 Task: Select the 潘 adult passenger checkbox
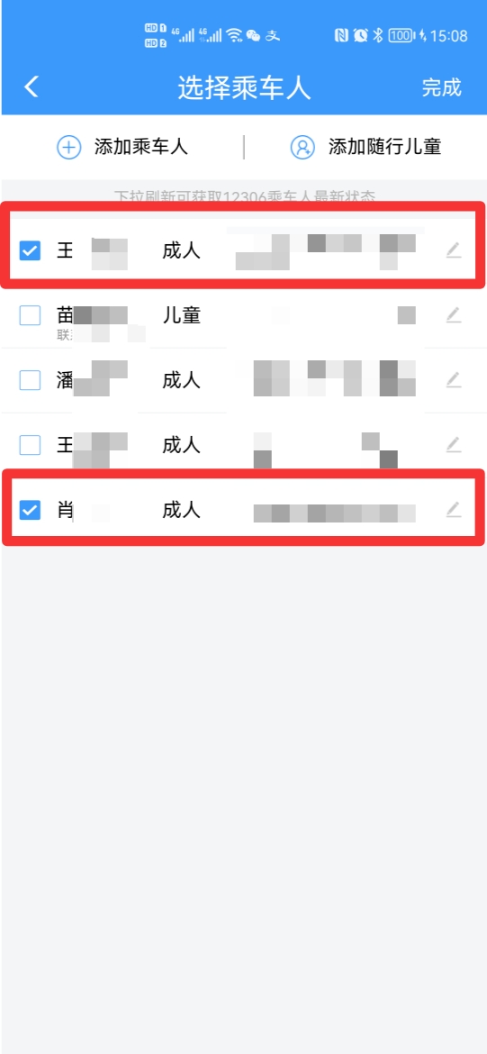coord(31,380)
